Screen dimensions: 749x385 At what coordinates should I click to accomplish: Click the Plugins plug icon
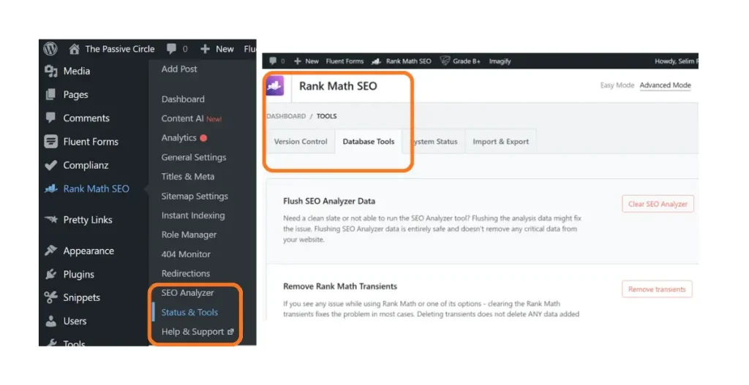click(x=50, y=274)
